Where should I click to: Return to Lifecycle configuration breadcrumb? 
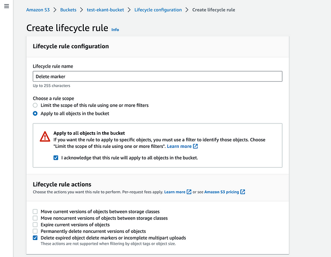[158, 10]
